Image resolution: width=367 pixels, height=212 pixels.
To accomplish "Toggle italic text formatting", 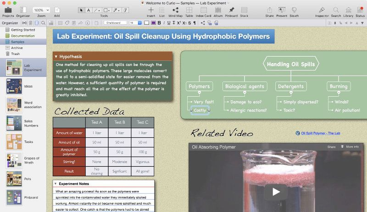I will pyautogui.click(x=164, y=22).
